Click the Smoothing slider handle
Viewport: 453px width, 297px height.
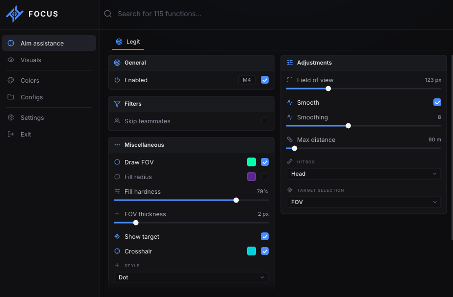tap(348, 126)
